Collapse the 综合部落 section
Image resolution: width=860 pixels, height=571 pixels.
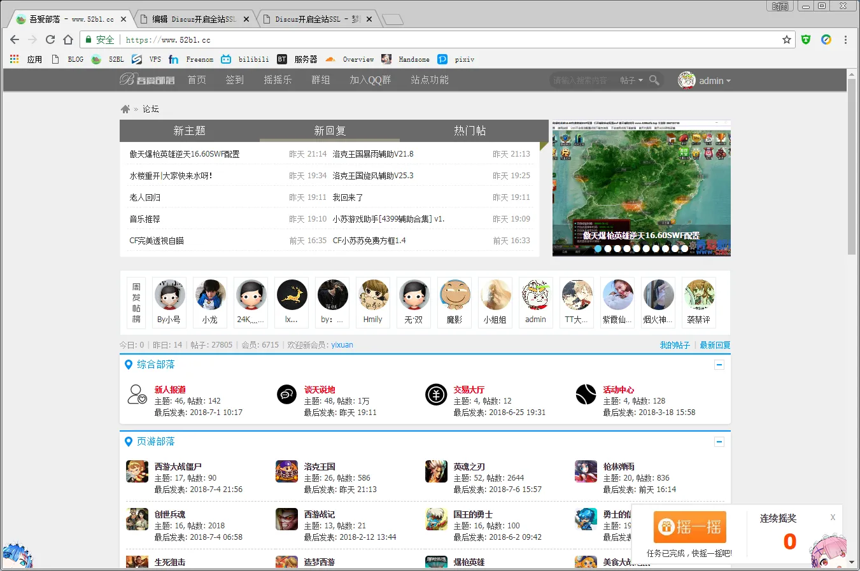click(x=719, y=365)
